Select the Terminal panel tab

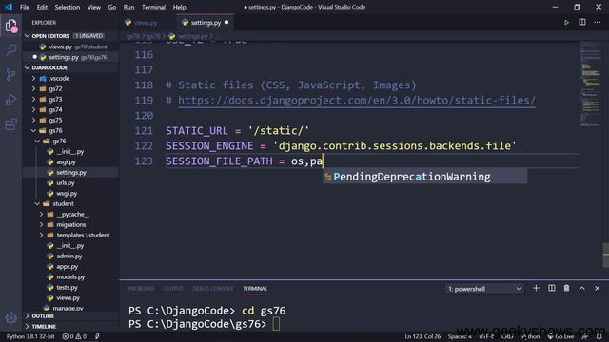click(255, 289)
